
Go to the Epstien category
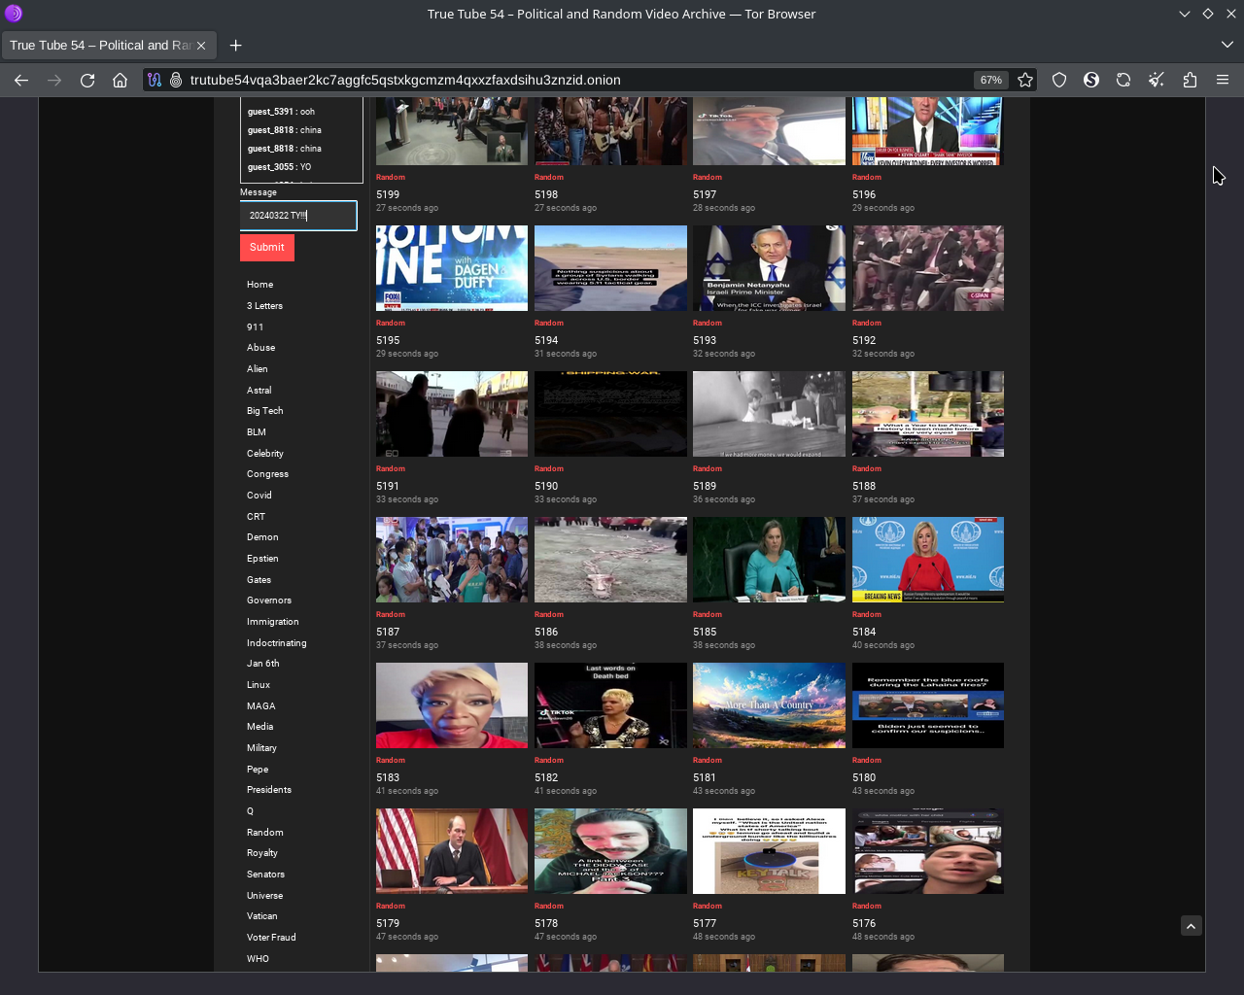tap(263, 559)
